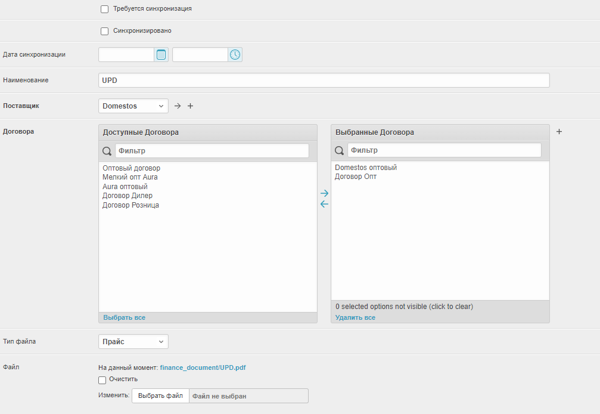
Task: Open the Поставщик dropdown showing Domestos
Action: [x=133, y=106]
